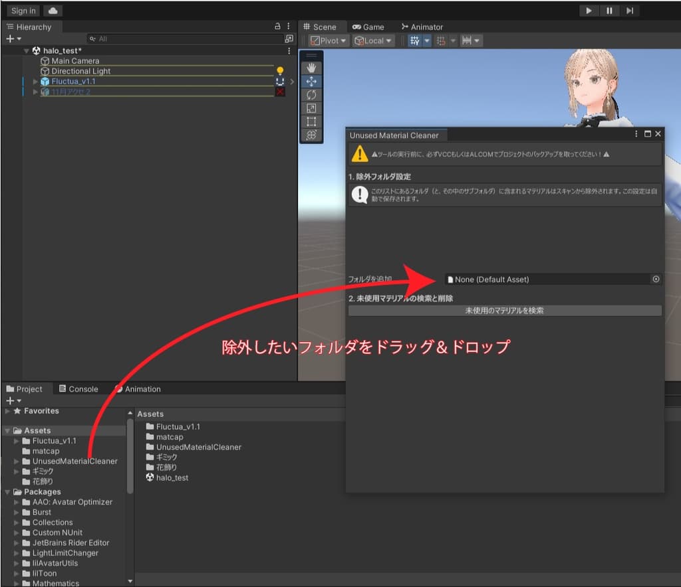Open the Pivot handle position dropdown

click(329, 41)
